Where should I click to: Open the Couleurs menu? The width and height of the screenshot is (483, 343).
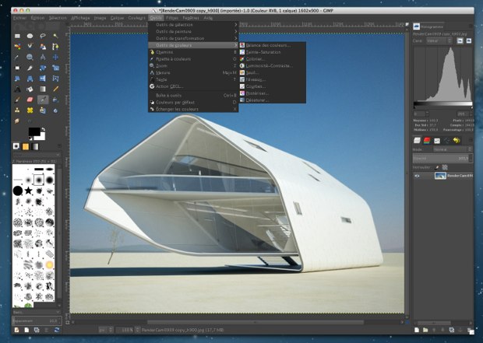click(x=136, y=18)
